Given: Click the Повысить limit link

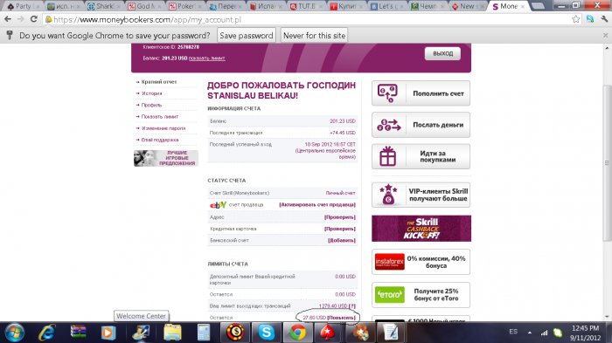Looking at the screenshot, I should (x=342, y=318).
